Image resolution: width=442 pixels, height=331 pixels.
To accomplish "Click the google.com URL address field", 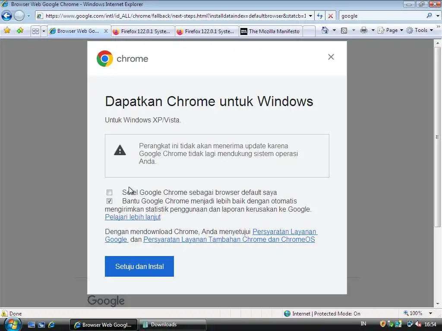I will pos(176,16).
